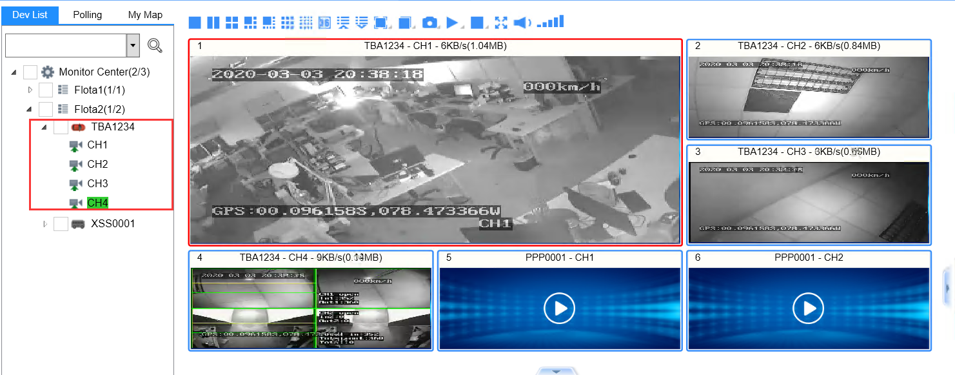
Task: Select two-window split layout
Action: [x=213, y=23]
